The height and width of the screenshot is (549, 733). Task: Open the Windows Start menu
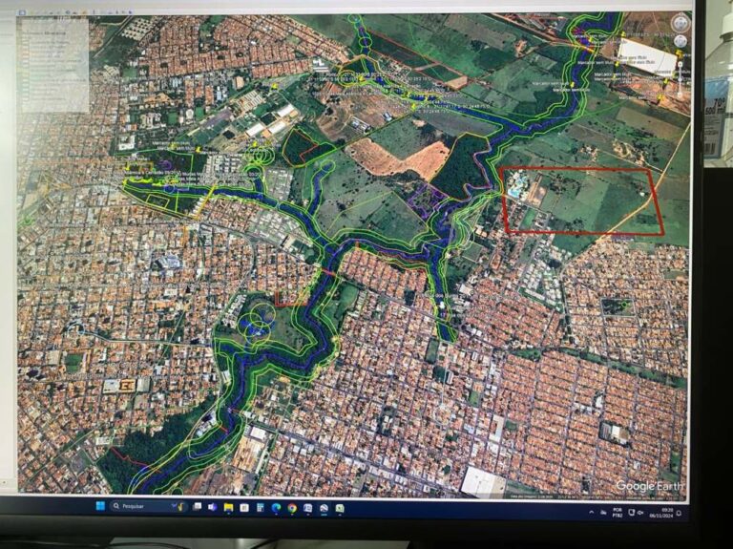tap(101, 506)
